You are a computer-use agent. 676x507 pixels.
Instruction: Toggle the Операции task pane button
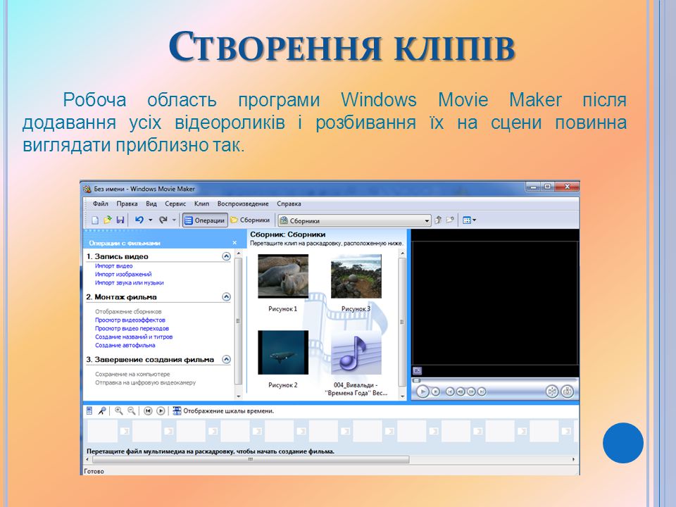(205, 220)
